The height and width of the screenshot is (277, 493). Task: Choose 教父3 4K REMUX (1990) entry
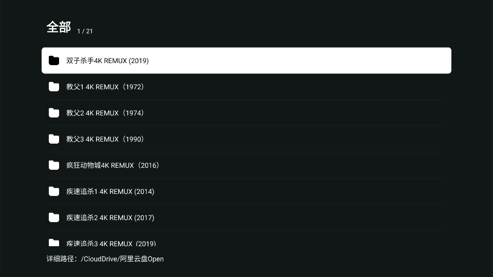[x=105, y=139]
